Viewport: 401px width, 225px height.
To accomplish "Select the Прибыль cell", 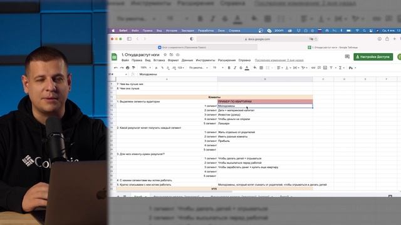I will [265, 141].
